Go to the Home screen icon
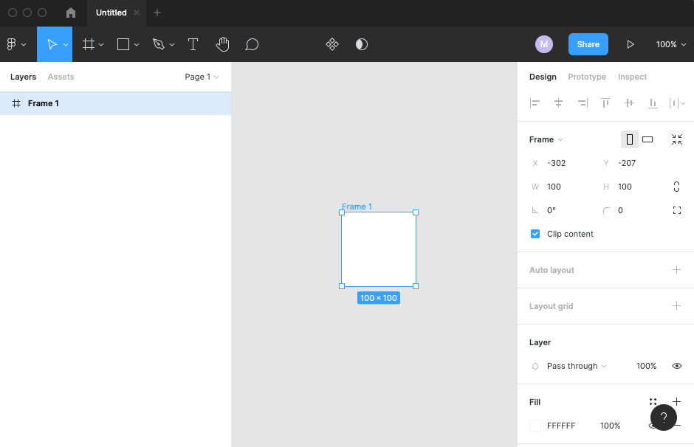Viewport: 694px width, 447px height. pos(71,13)
